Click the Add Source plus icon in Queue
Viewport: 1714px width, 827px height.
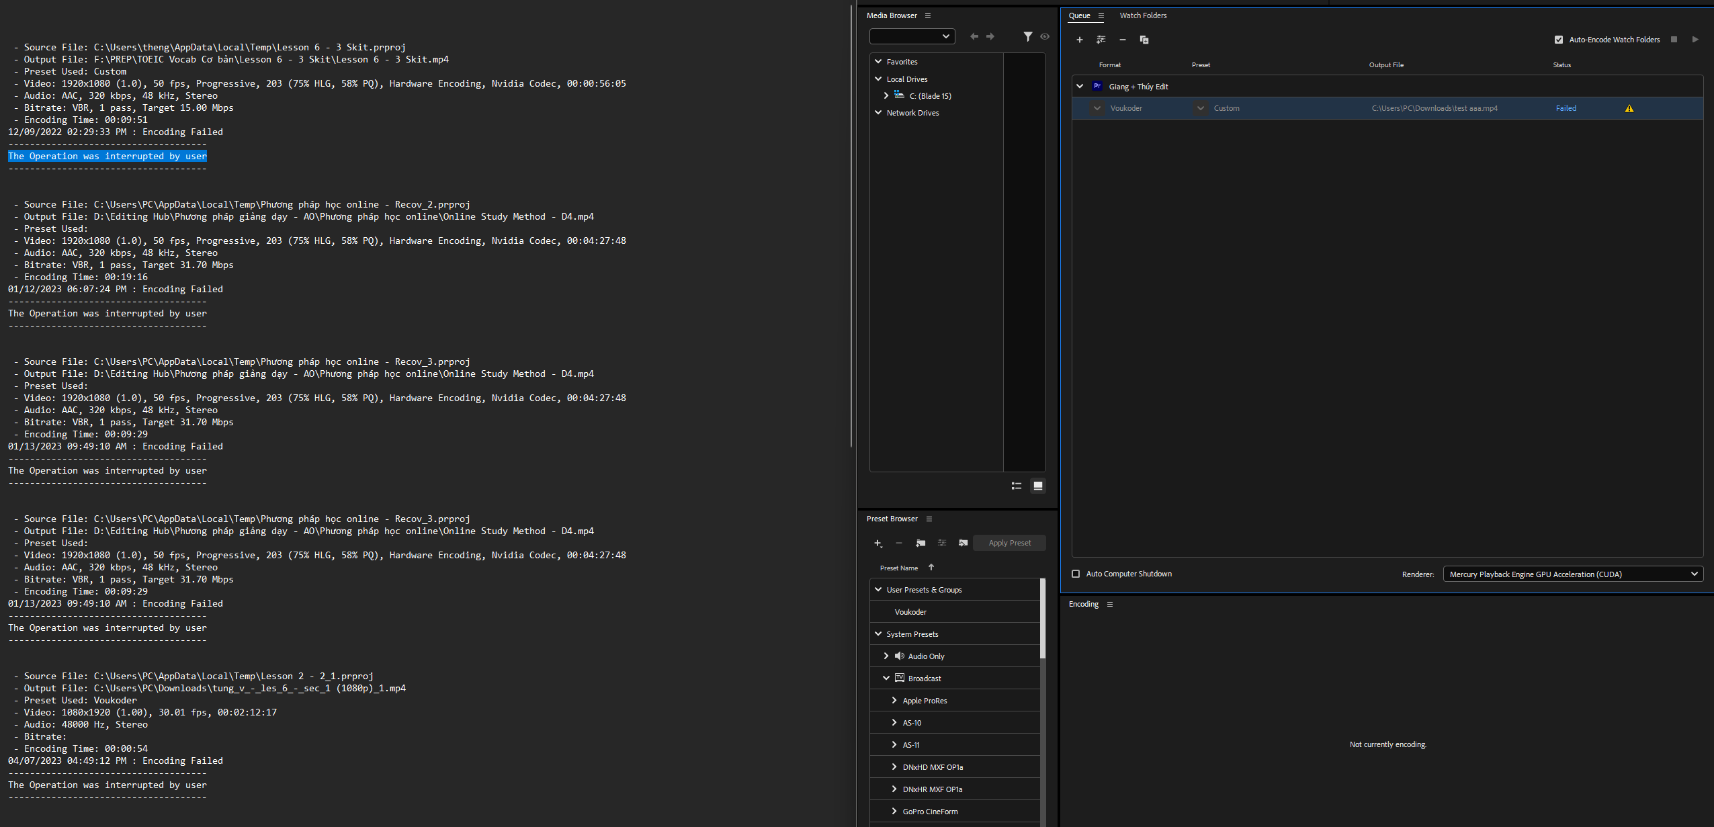1079,40
